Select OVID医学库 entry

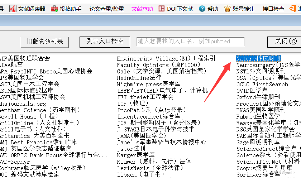coord(252,91)
